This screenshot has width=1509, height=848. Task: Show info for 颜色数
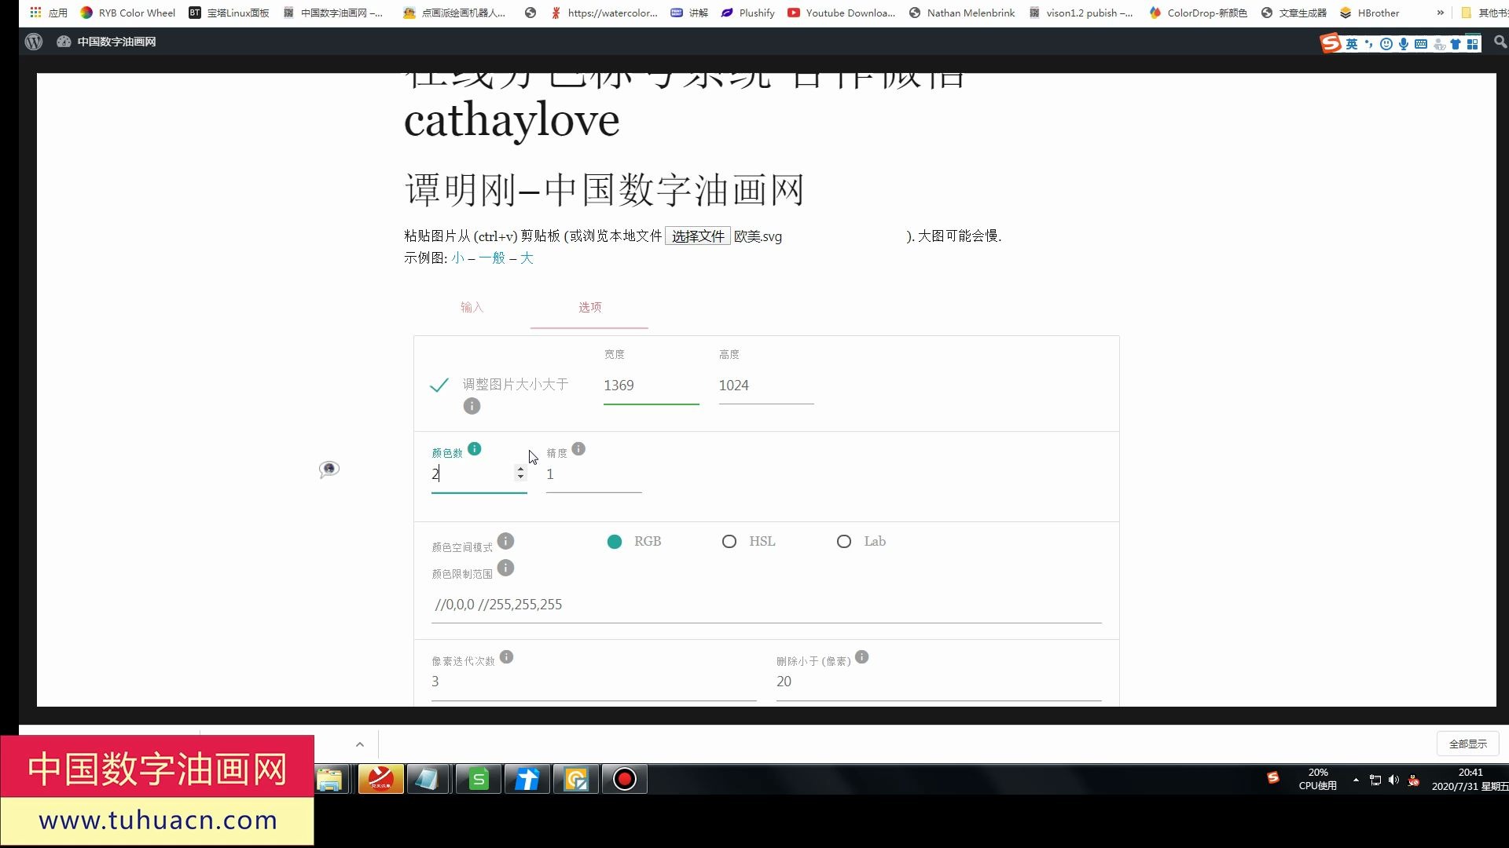475,449
